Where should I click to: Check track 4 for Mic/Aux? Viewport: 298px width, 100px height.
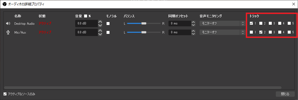280,32
